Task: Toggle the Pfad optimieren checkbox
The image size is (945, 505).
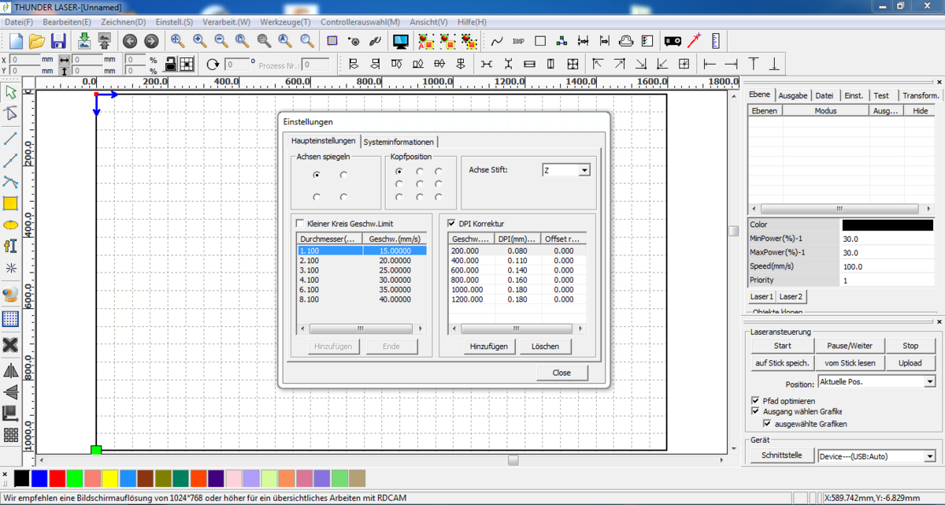Action: tap(756, 401)
